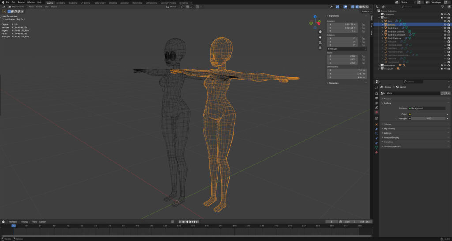Viewport: 452px width, 241px height.
Task: Expand the Volume panel
Action: click(387, 124)
